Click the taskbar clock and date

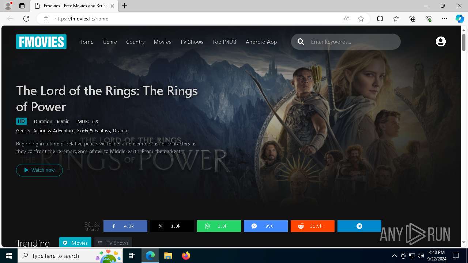coord(437,256)
